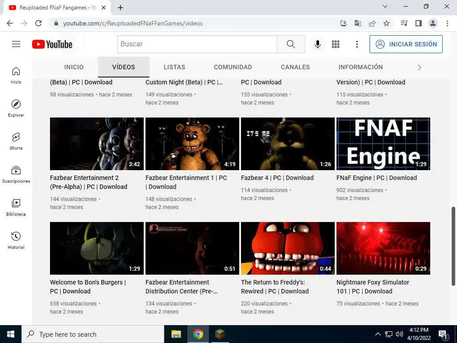Open the YouTube hamburger guide menu
Image resolution: width=457 pixels, height=343 pixels.
(16, 44)
